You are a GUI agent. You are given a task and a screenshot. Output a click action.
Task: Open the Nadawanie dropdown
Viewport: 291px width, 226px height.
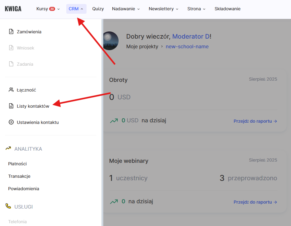(126, 9)
